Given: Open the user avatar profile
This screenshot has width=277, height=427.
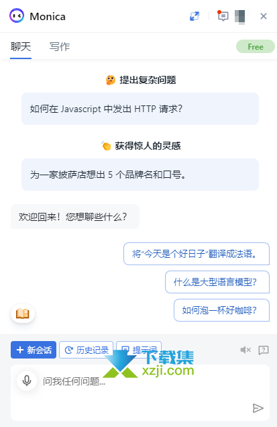Looking at the screenshot, I should [x=240, y=16].
